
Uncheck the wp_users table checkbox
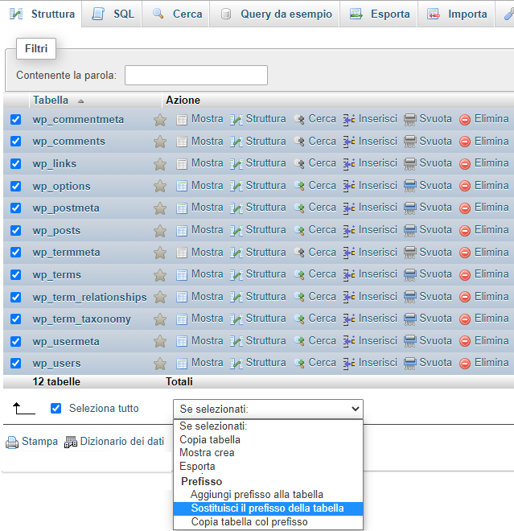pyautogui.click(x=15, y=363)
